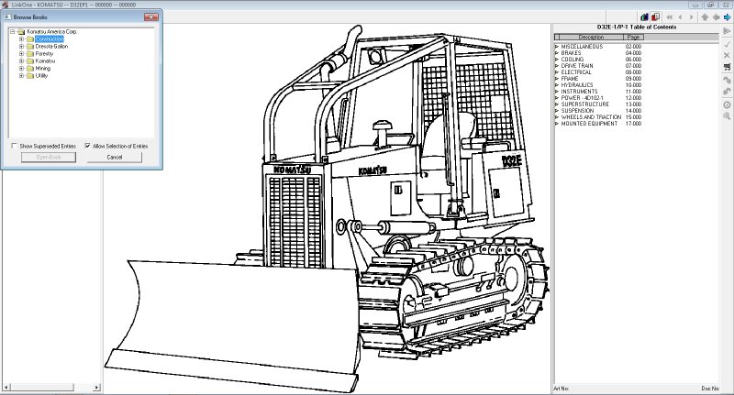Click the Description column header
Viewport: 734px width, 395px height.
coord(591,37)
